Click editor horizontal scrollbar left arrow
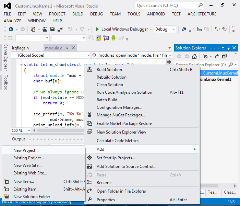 (x=34, y=130)
